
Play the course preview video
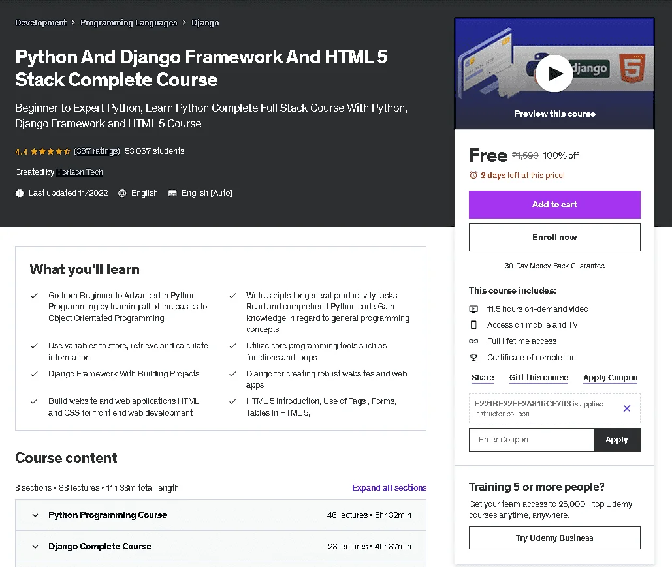pos(554,73)
